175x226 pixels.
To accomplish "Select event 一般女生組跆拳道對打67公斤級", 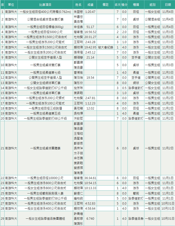I will (x=45, y=88).
